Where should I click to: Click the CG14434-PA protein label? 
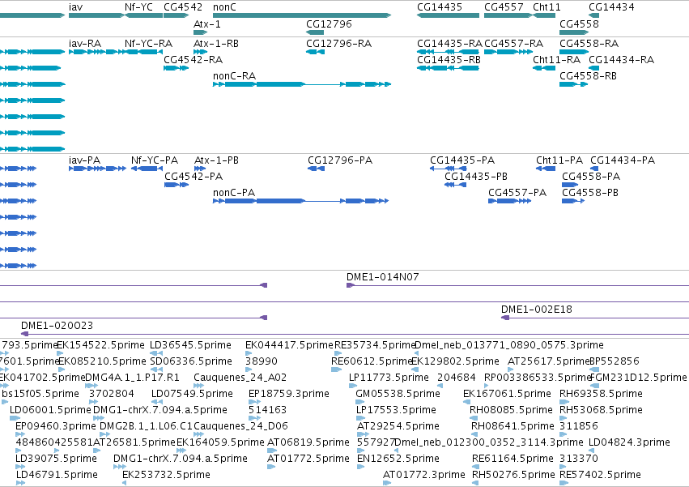coord(623,160)
